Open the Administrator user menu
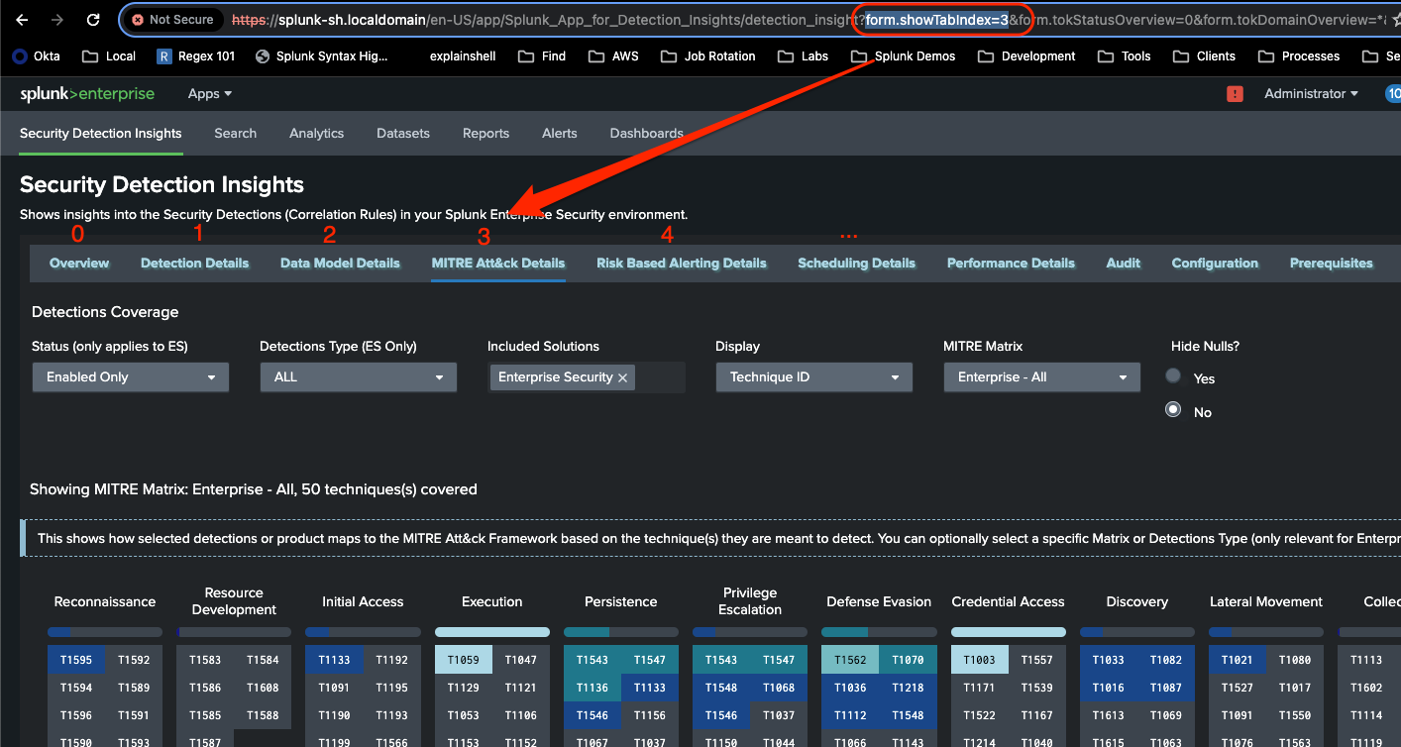The height and width of the screenshot is (747, 1401). point(1312,94)
